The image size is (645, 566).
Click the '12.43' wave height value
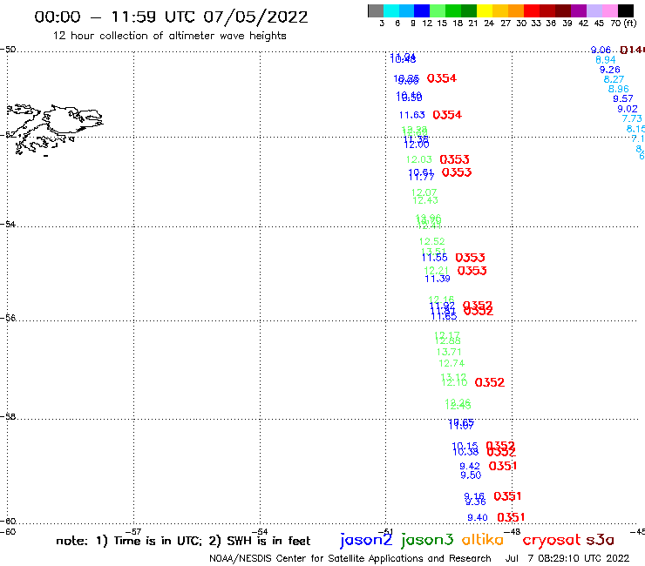coord(425,200)
